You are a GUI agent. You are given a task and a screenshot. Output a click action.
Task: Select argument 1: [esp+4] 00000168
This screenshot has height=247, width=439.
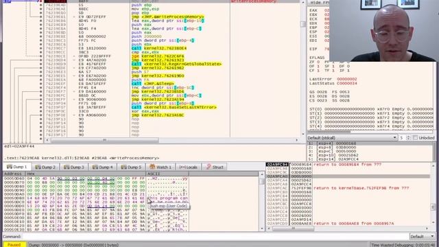pyautogui.click(x=370, y=143)
